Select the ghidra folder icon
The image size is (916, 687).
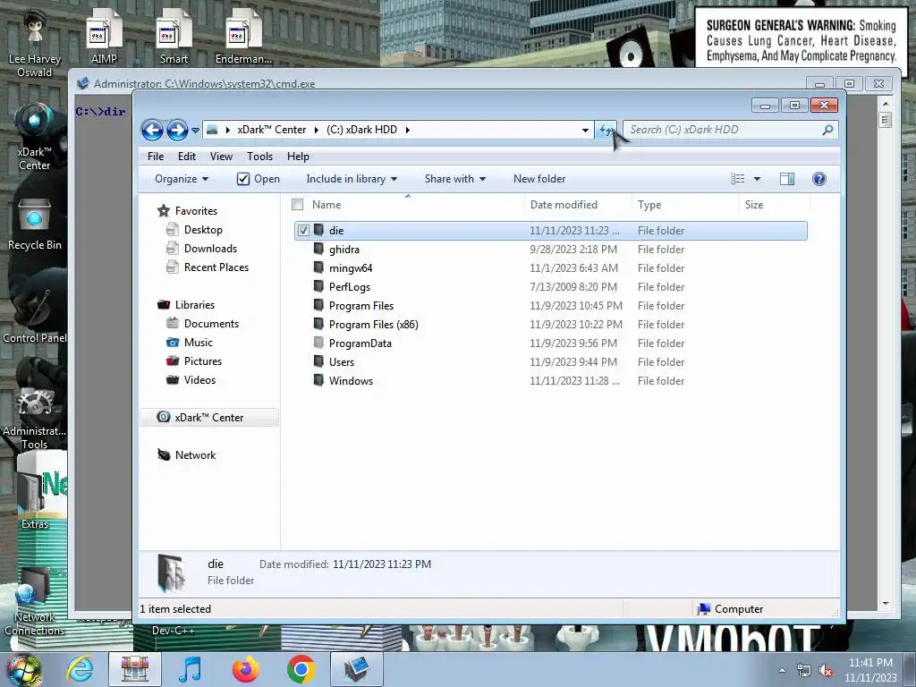tap(318, 249)
